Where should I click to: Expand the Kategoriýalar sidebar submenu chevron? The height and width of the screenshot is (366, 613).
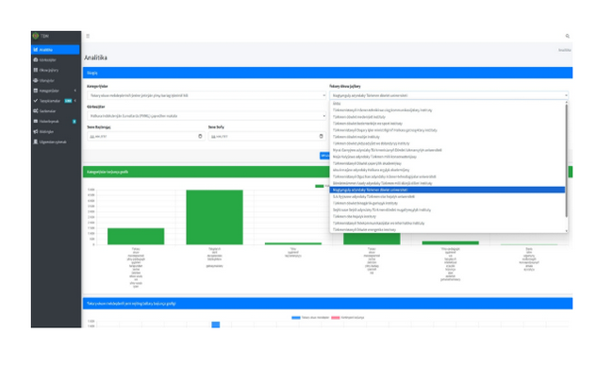75,91
